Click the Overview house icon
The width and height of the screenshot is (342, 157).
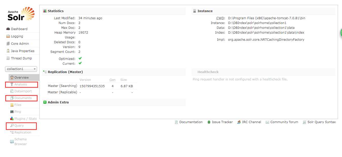click(12, 77)
